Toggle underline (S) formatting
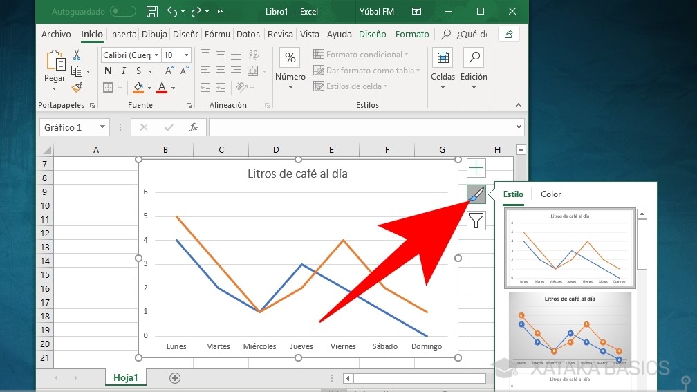Image resolution: width=697 pixels, height=392 pixels. click(x=139, y=71)
